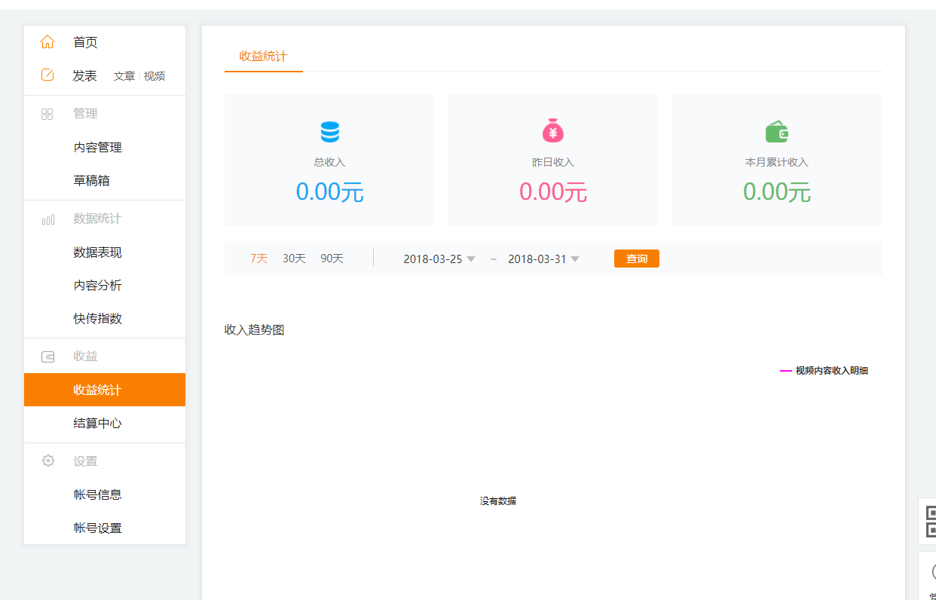Go to 帐号设置 in the sidebar

point(97,528)
